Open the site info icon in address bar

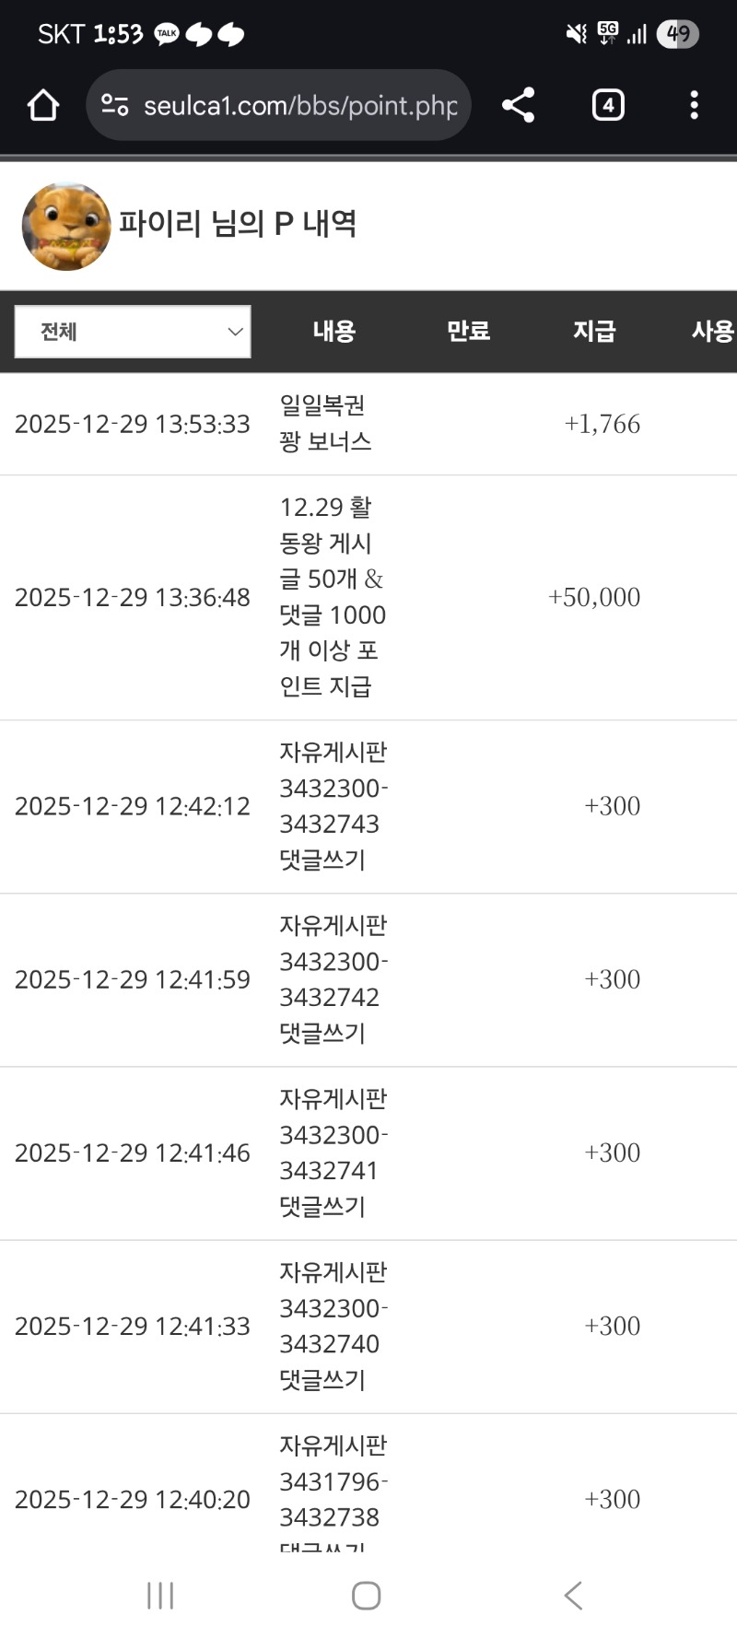tap(115, 105)
